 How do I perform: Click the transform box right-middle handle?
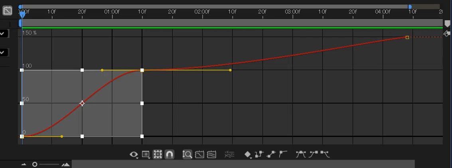point(142,103)
